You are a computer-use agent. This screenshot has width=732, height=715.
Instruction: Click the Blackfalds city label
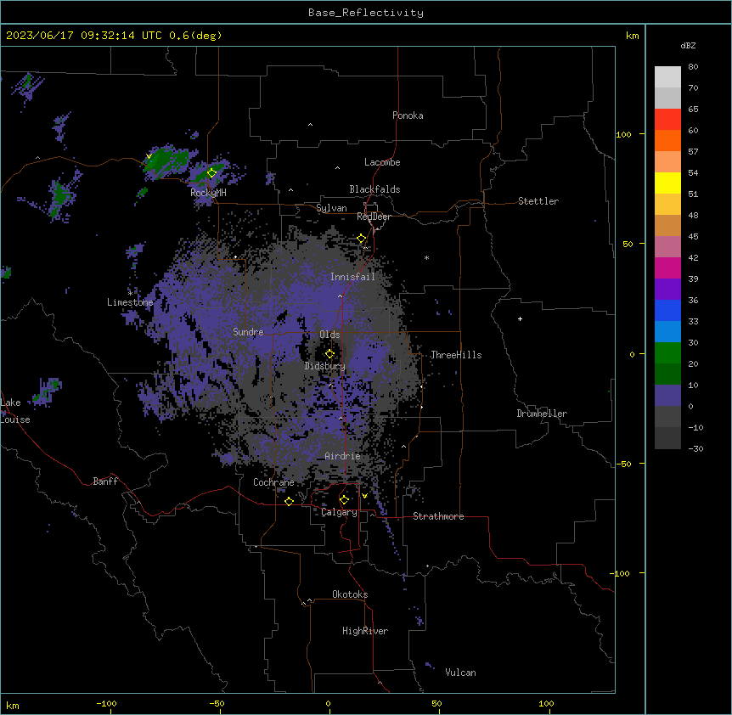pyautogui.click(x=374, y=189)
